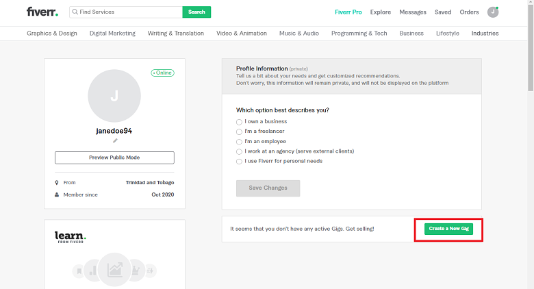Click Create a New Gig button
The image size is (534, 289).
pyautogui.click(x=448, y=229)
